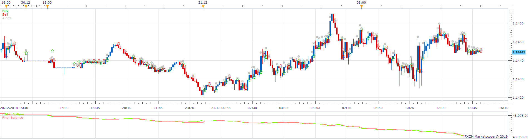Click the 48.975,00 balance axis label

[520, 115]
